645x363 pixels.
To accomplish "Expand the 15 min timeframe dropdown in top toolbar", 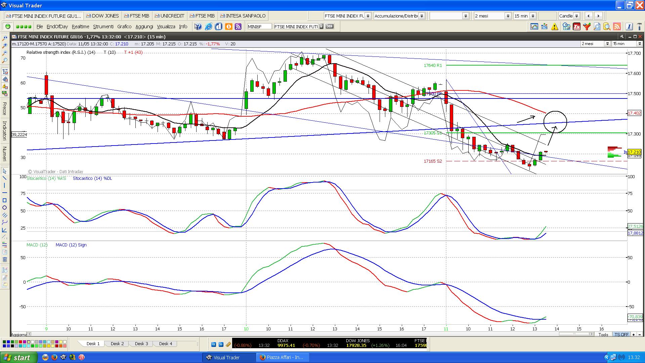I will point(533,16).
